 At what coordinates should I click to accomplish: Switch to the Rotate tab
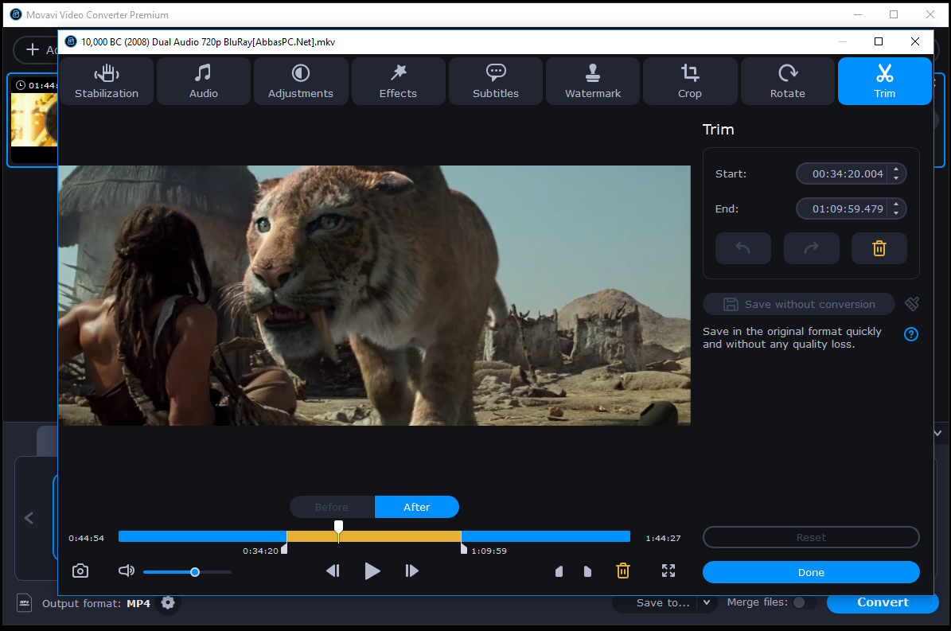(787, 81)
